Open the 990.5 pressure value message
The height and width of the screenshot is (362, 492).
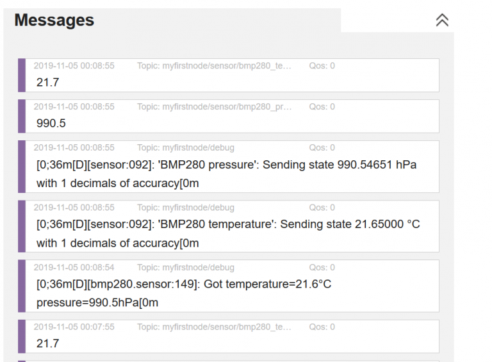[51, 123]
